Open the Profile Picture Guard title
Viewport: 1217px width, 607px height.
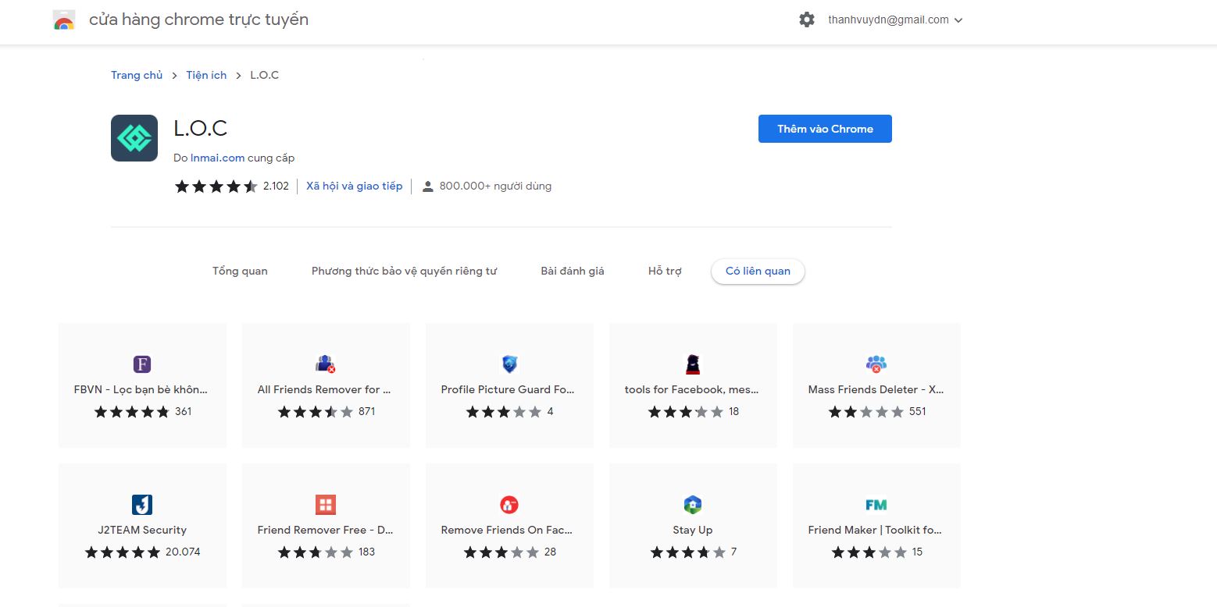coord(509,389)
